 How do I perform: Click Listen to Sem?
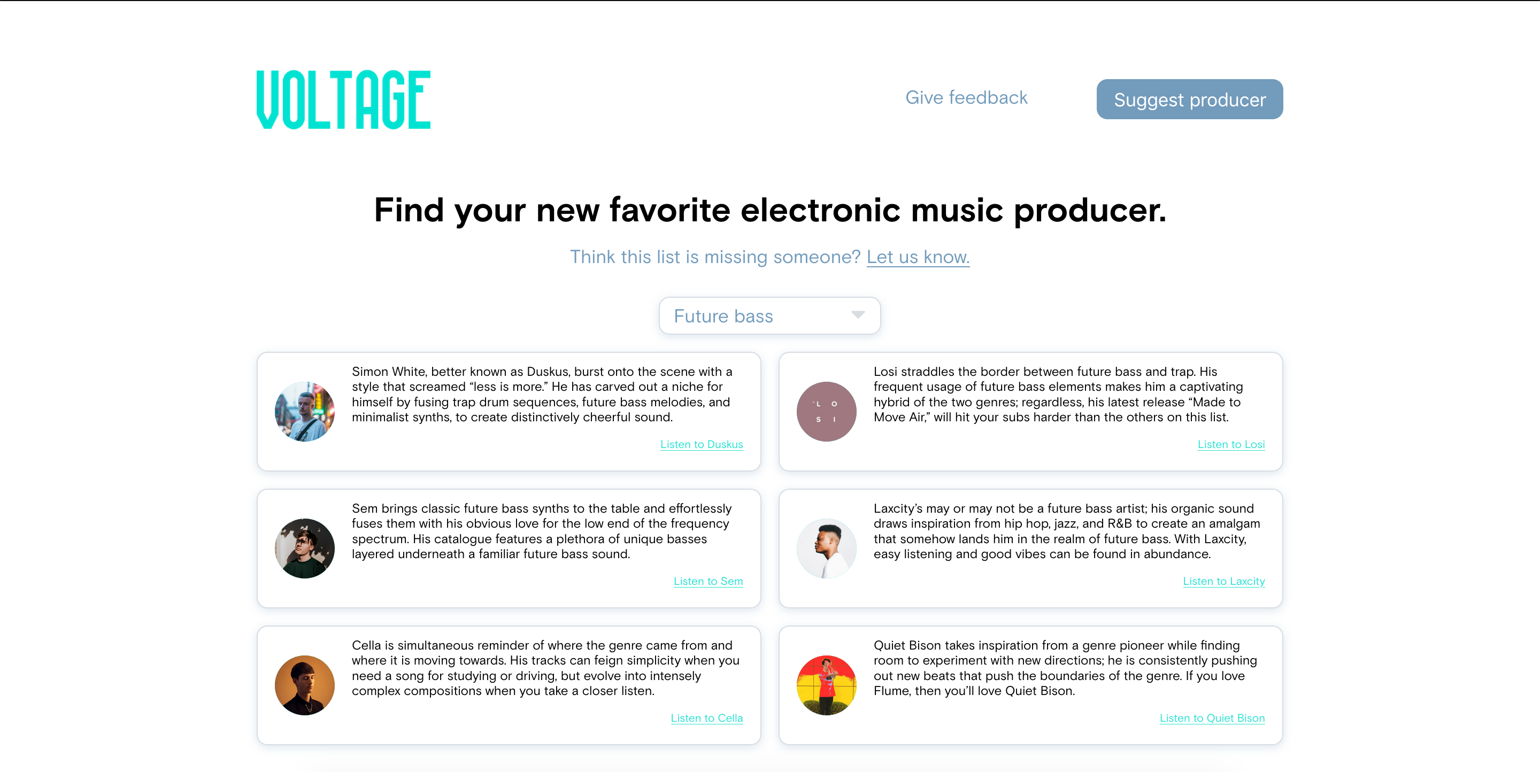tap(708, 581)
